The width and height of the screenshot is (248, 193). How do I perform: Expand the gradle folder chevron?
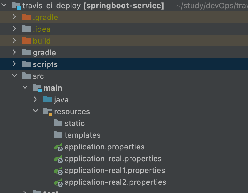(x=14, y=52)
